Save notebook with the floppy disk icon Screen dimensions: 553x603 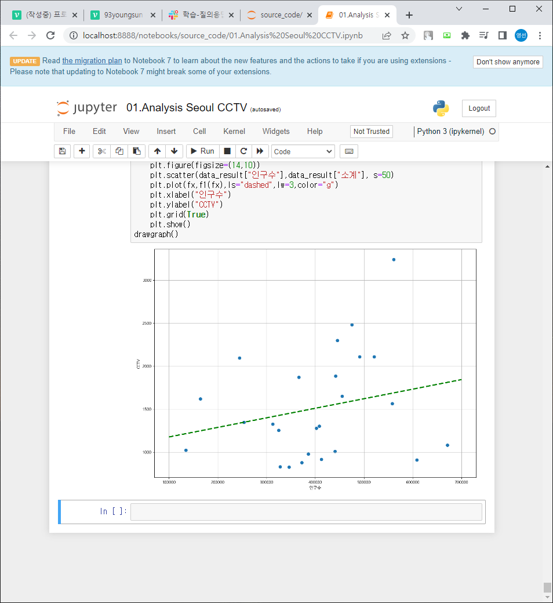pyautogui.click(x=62, y=151)
